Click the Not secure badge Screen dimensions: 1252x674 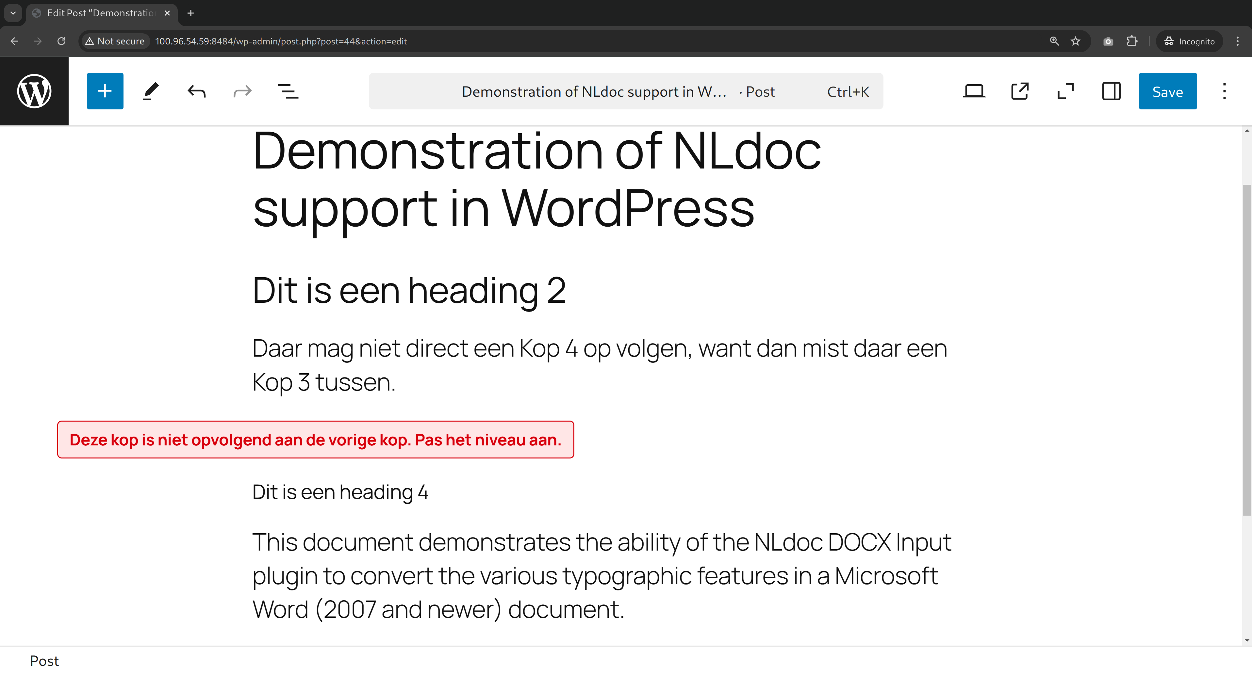tap(115, 41)
